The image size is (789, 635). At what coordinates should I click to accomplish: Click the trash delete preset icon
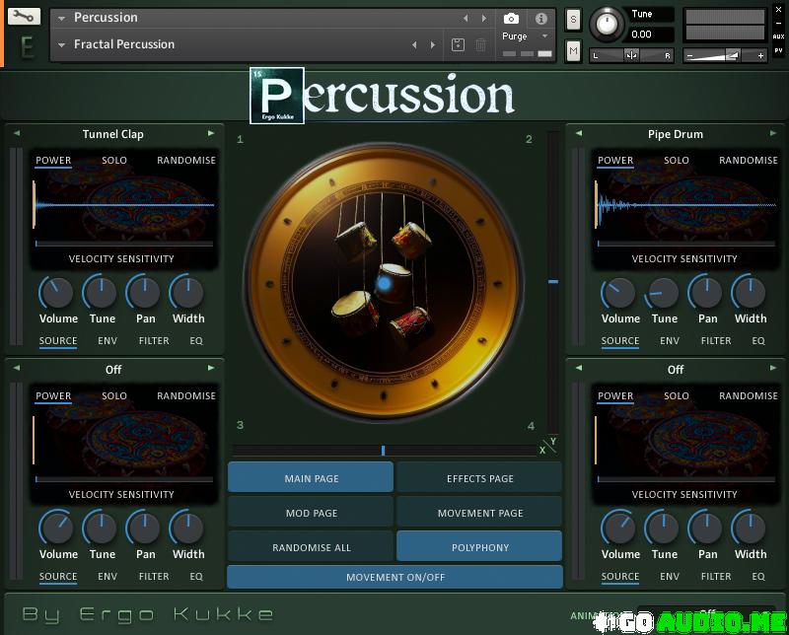pyautogui.click(x=480, y=44)
